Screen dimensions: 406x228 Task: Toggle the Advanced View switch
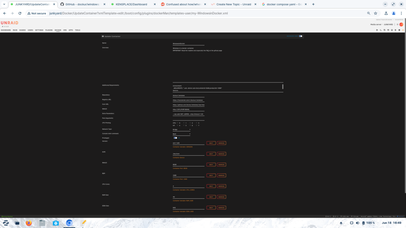pos(300,36)
